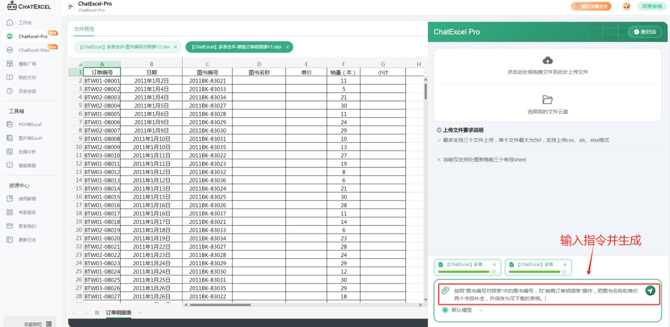The height and width of the screenshot is (327, 670).
Task: Switch to the 图书编号对照表V2.xlsx tab
Action: click(124, 47)
